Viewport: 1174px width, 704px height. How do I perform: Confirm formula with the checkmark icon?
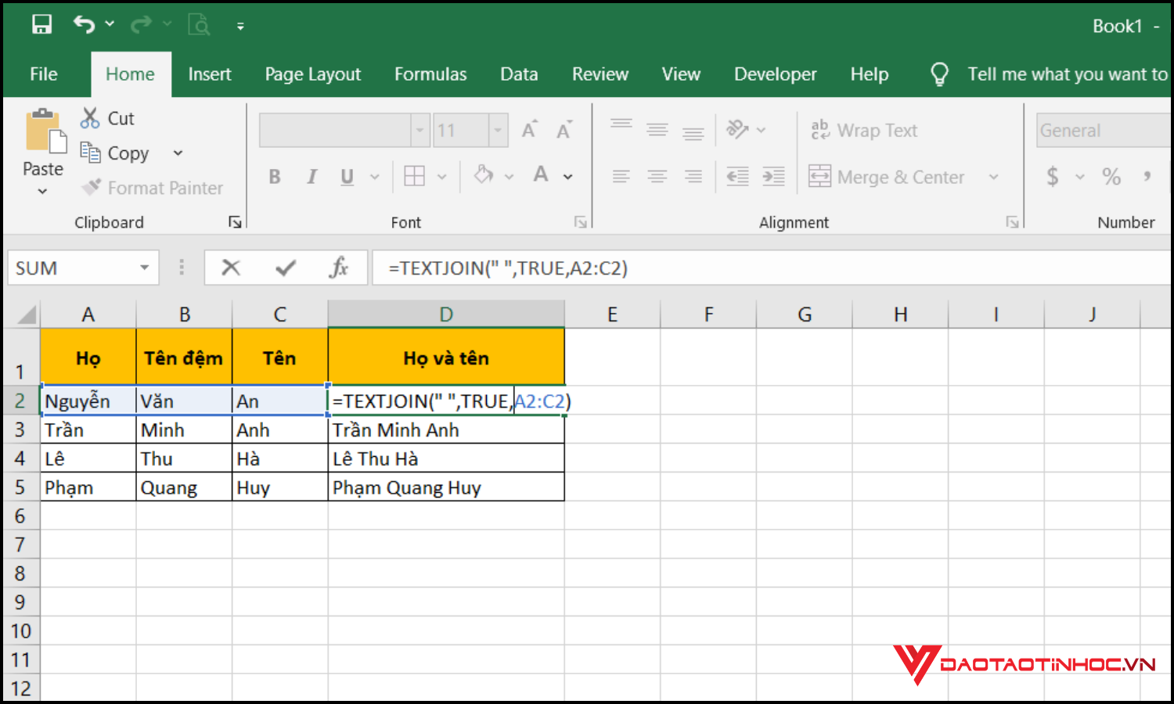(286, 268)
